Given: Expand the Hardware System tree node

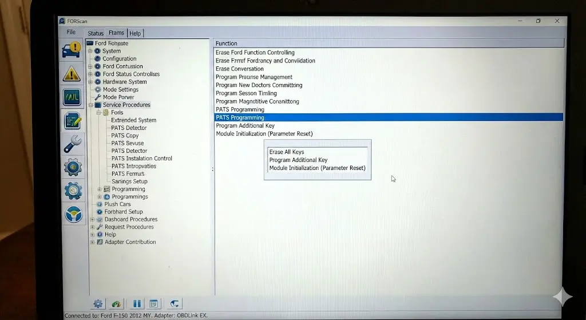Looking at the screenshot, I should [x=90, y=82].
